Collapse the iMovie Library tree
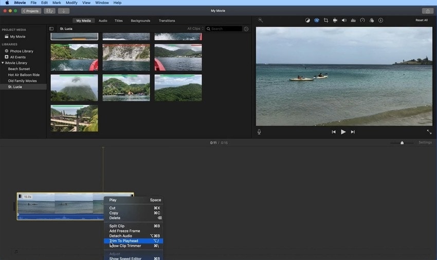 tap(3, 63)
